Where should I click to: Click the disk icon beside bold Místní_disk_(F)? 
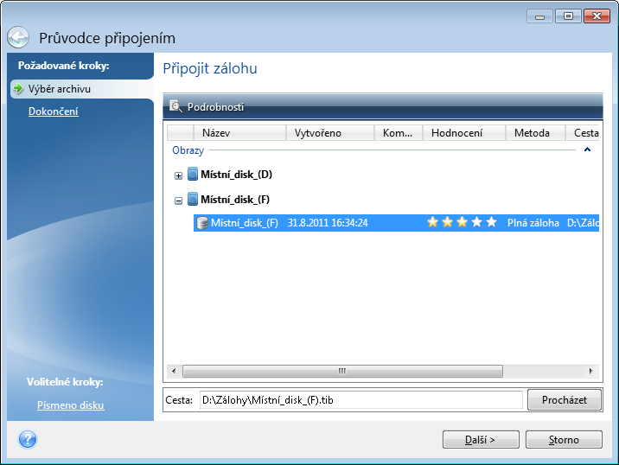pos(193,199)
